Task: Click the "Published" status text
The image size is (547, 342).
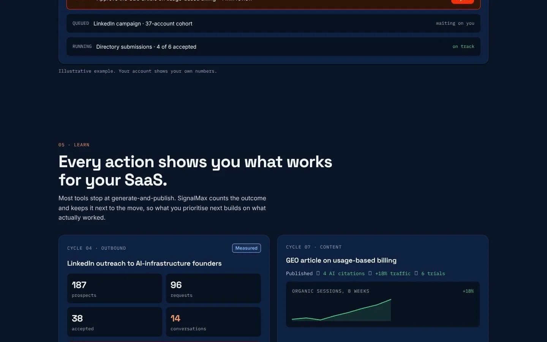Action: pos(299,274)
